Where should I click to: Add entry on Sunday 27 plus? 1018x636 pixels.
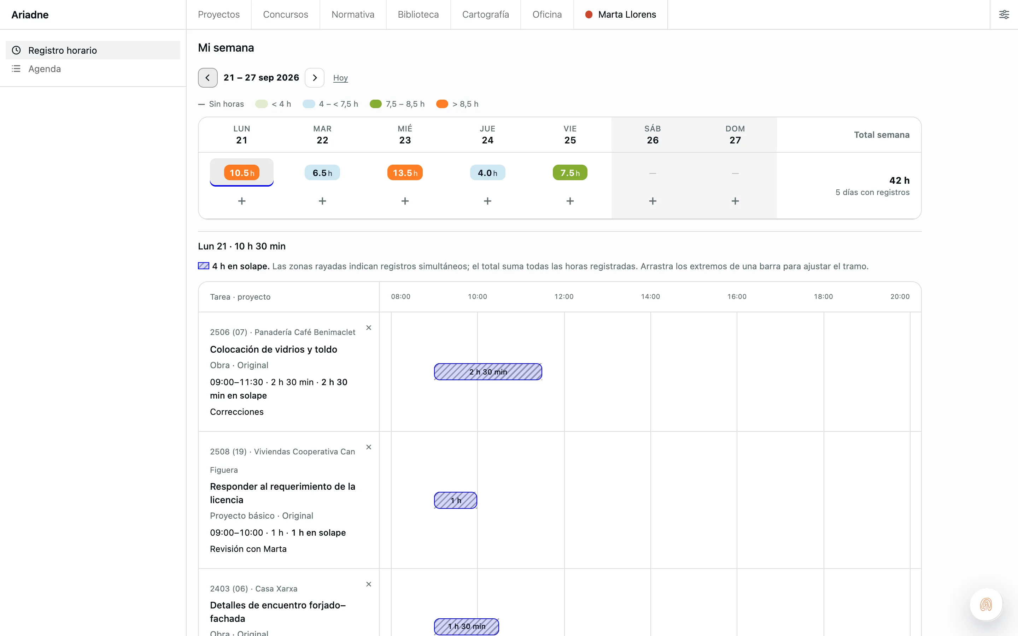coord(735,201)
